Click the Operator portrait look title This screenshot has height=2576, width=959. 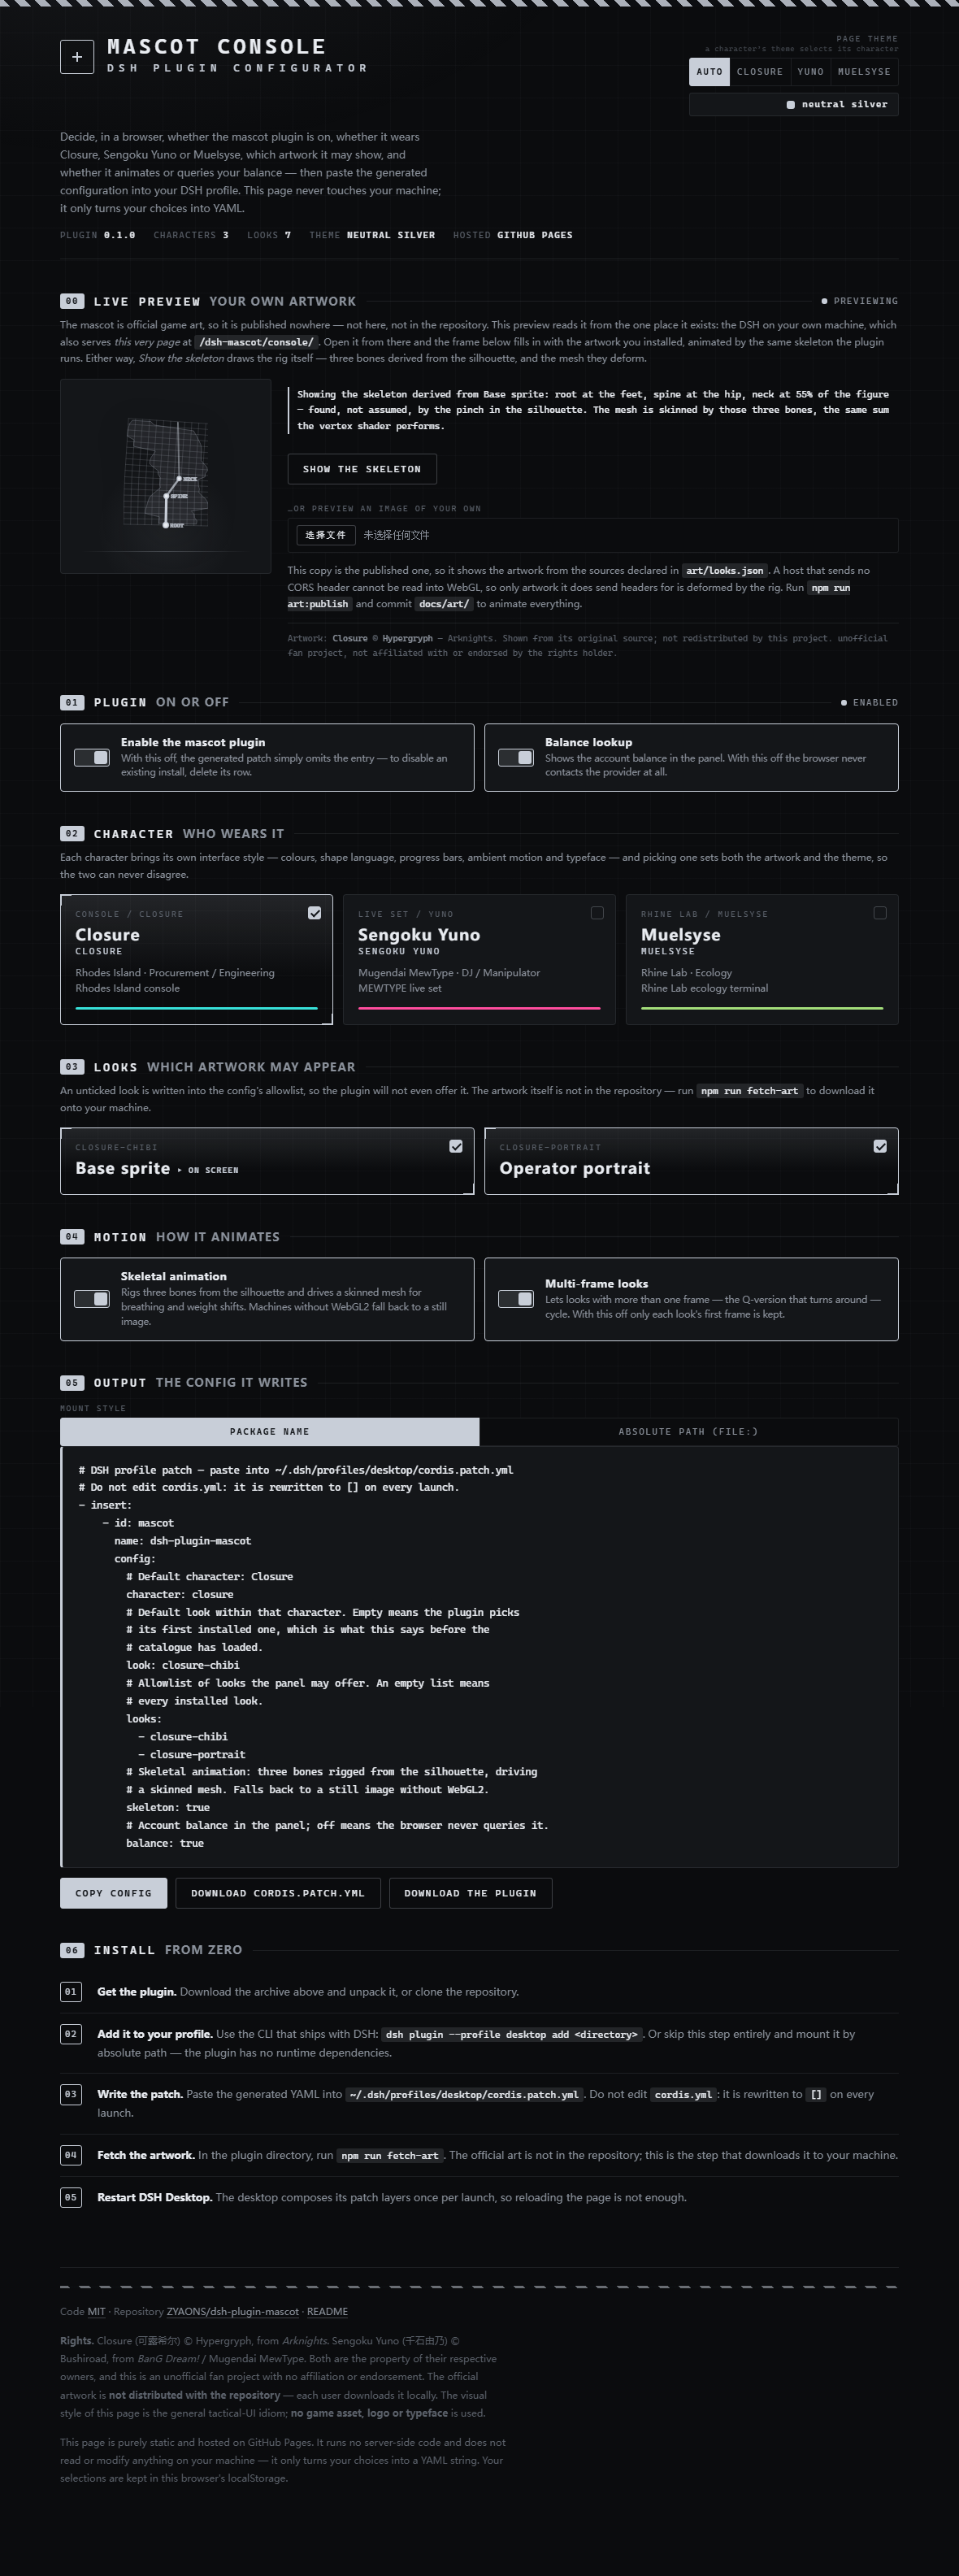pyautogui.click(x=575, y=1168)
